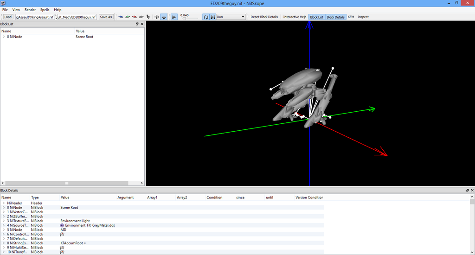Expand 0 NiNode in Block List
Image resolution: width=475 pixels, height=255 pixels.
(4, 37)
